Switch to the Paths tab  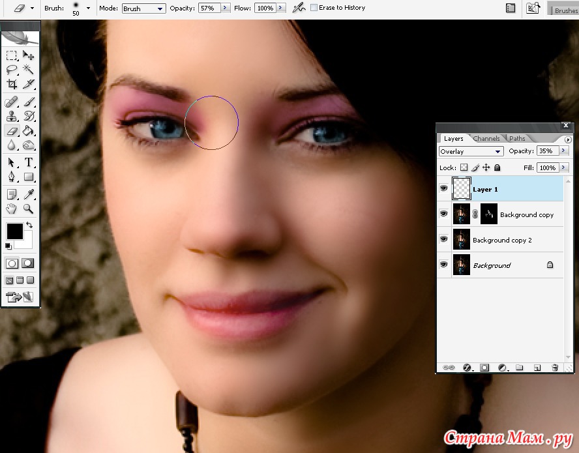click(x=517, y=138)
